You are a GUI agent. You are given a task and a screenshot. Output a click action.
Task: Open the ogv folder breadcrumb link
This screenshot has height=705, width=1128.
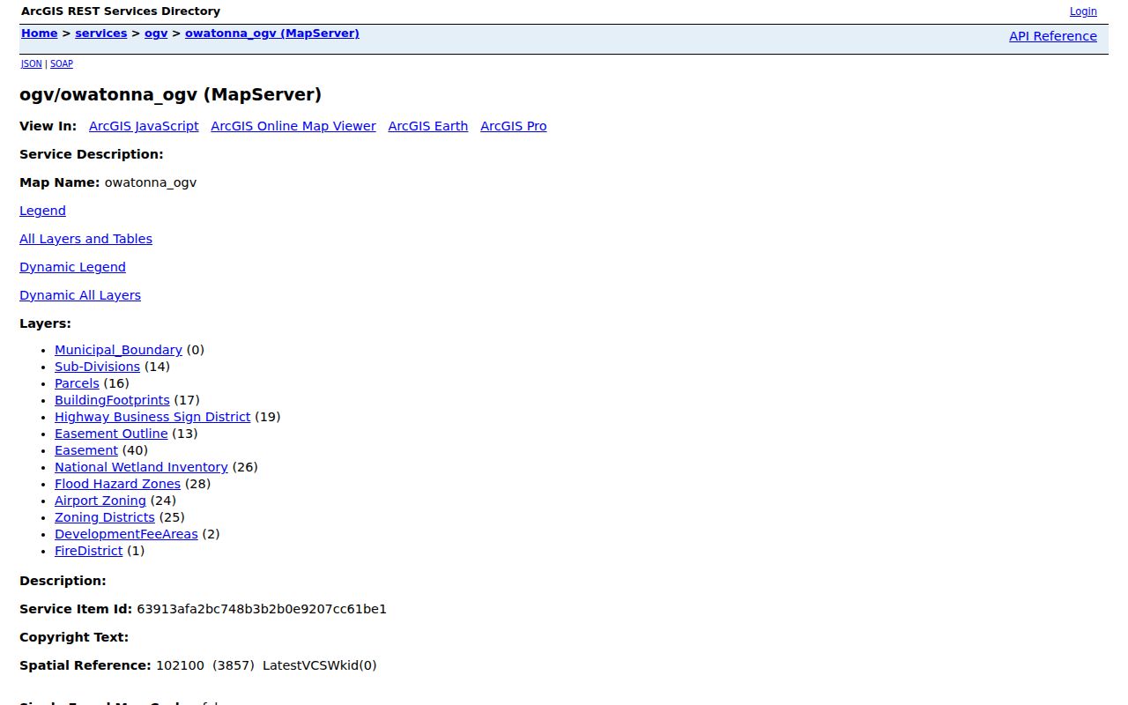click(x=156, y=33)
